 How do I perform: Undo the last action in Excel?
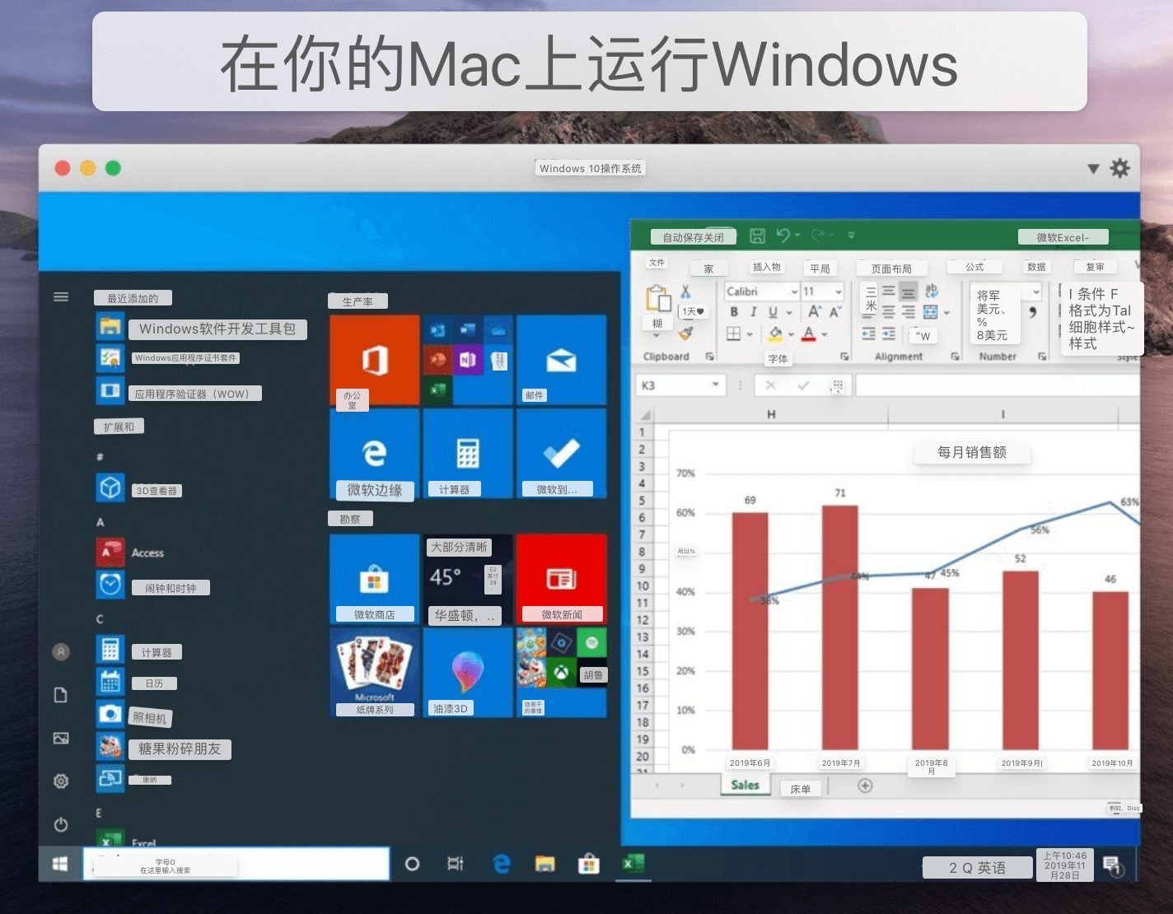pyautogui.click(x=783, y=236)
